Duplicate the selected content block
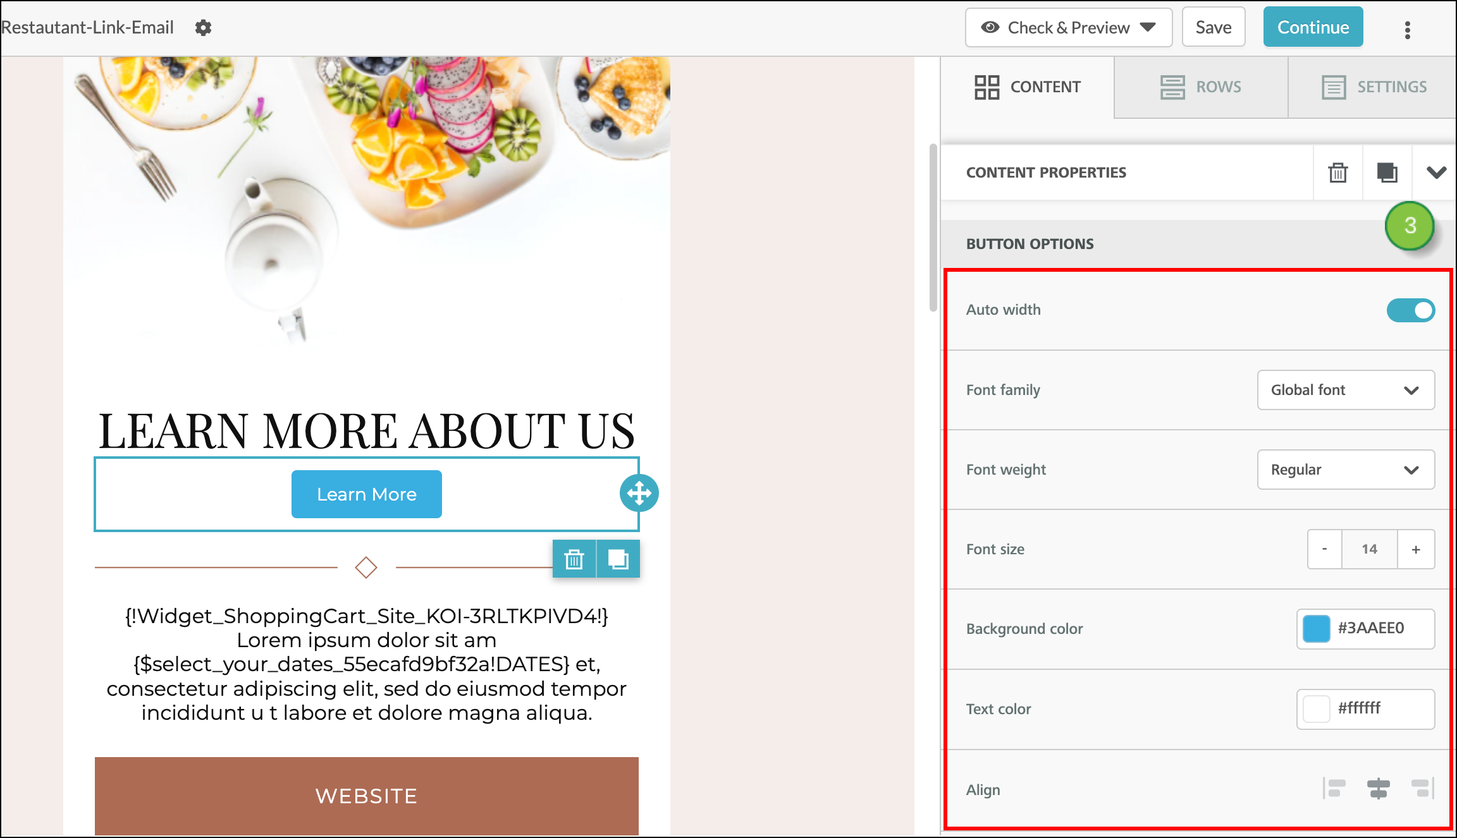This screenshot has width=1457, height=838. point(1387,172)
